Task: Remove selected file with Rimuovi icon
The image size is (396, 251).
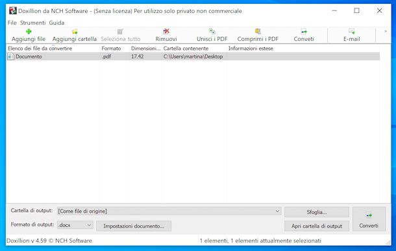Action: pos(166,31)
